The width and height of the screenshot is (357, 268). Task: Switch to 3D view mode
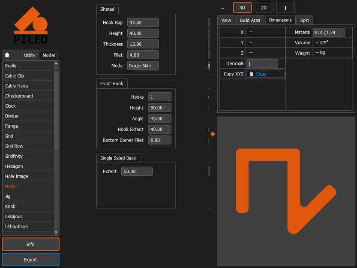tap(242, 8)
